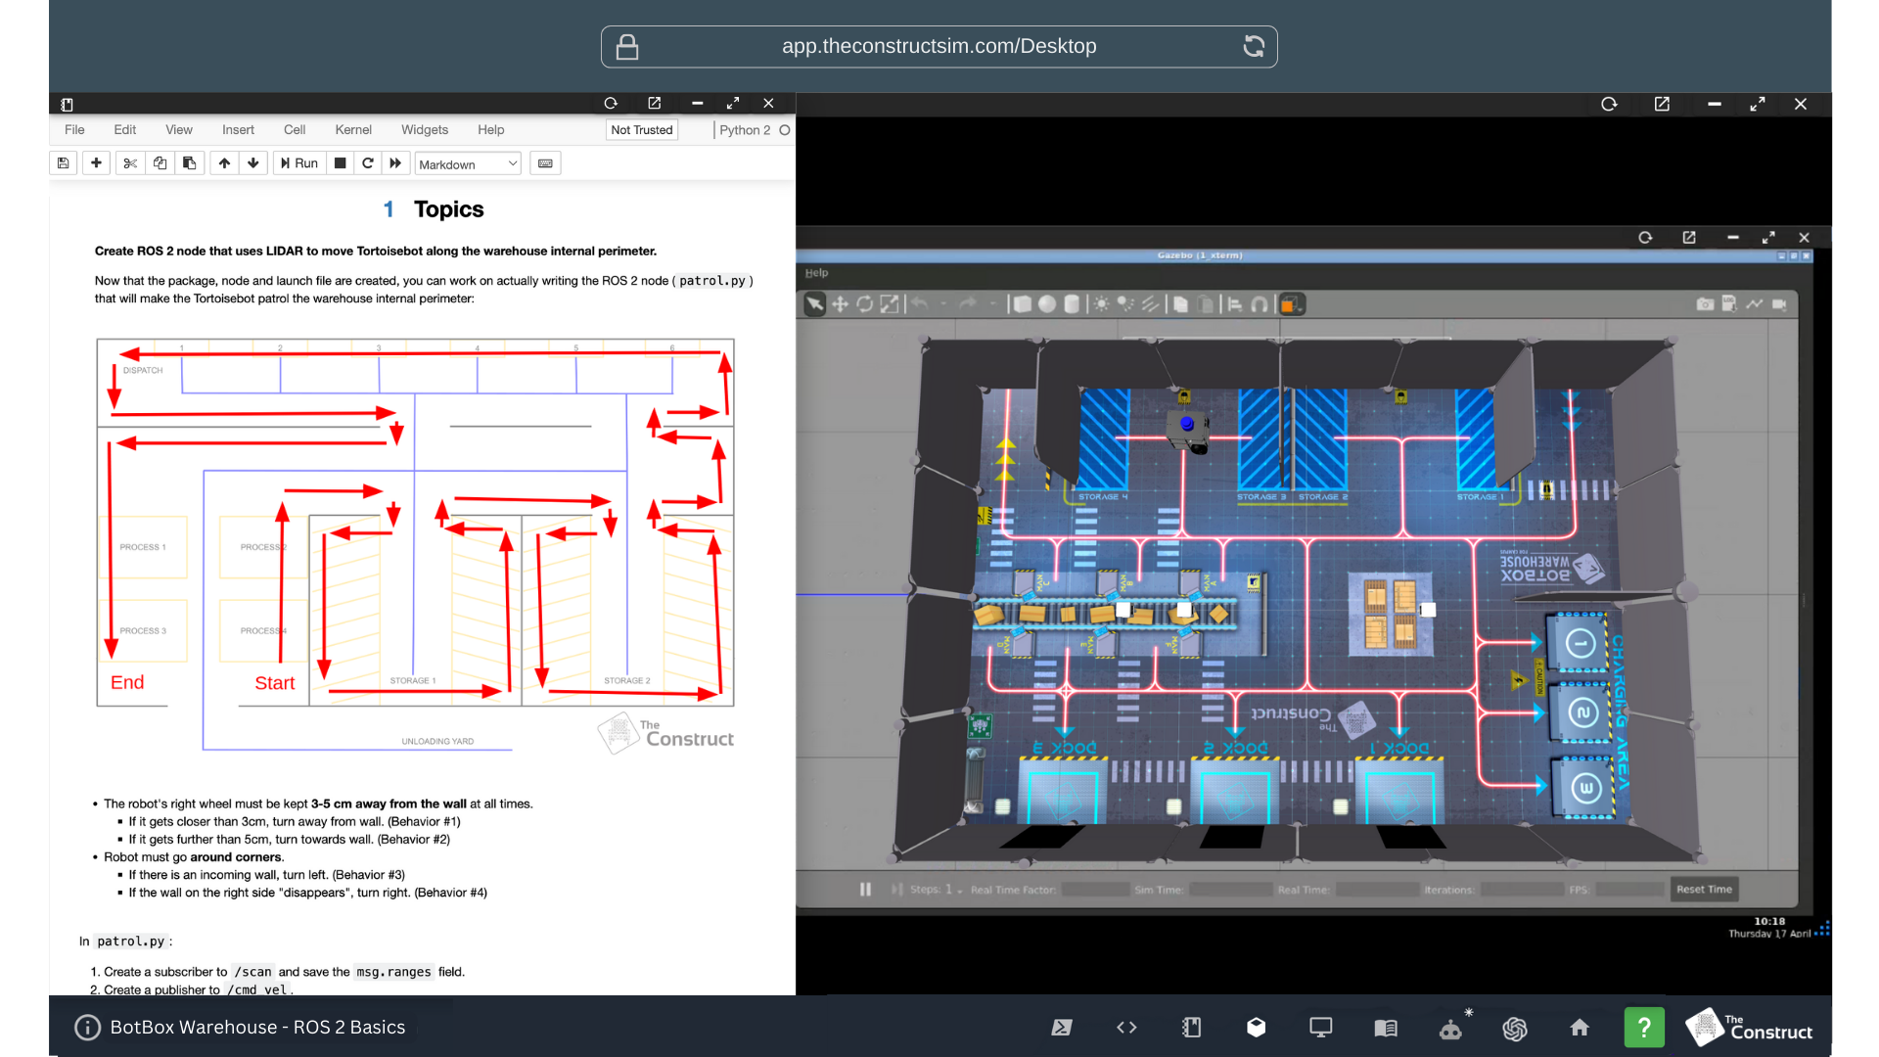This screenshot has height=1057, width=1879.
Task: Undo the last action in Gazebo
Action: 920,304
